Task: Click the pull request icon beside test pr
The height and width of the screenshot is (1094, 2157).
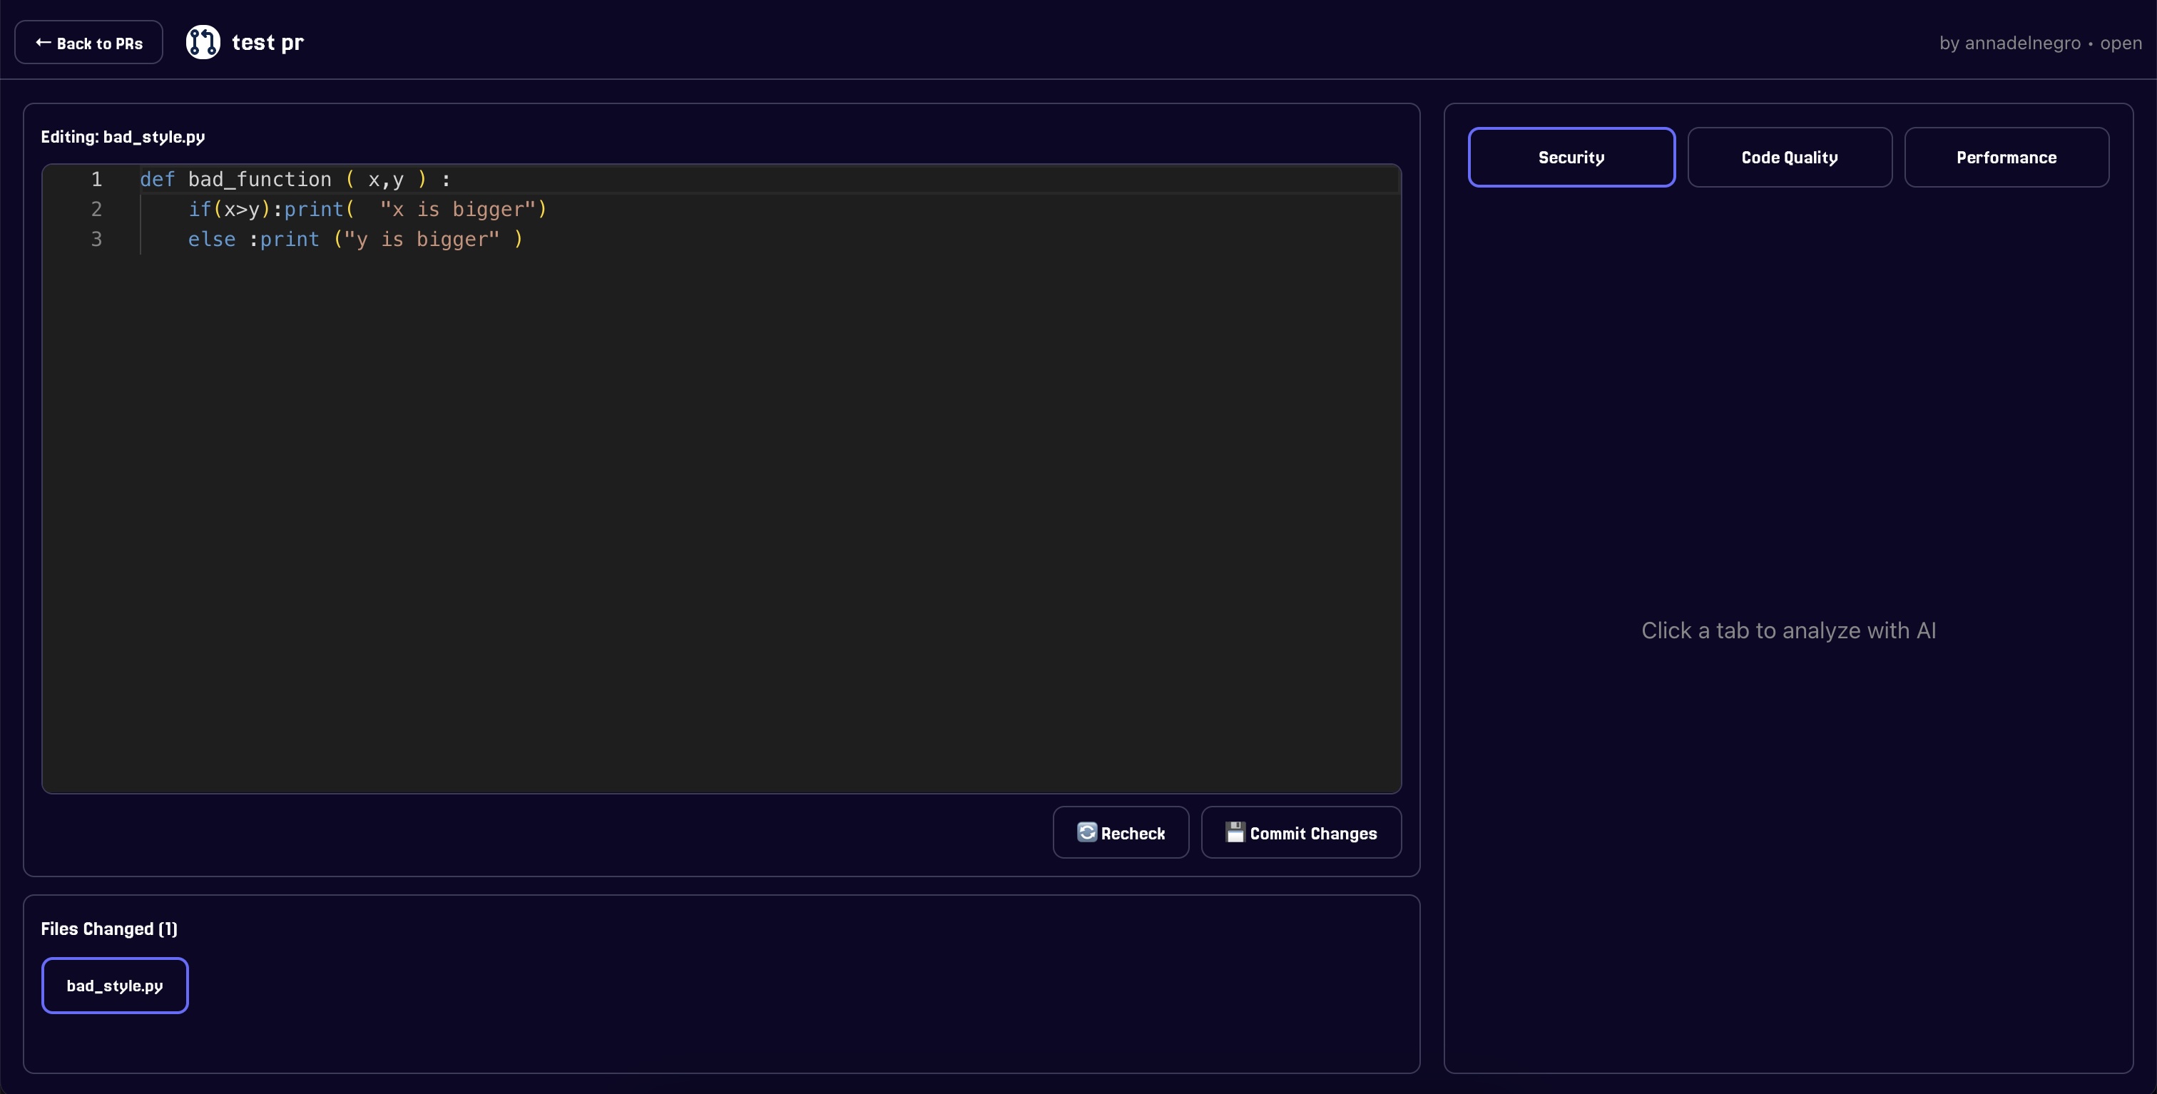Action: pyautogui.click(x=203, y=42)
